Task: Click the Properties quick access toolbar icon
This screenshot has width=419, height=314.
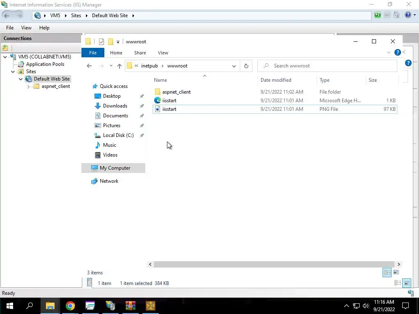Action: point(101,42)
